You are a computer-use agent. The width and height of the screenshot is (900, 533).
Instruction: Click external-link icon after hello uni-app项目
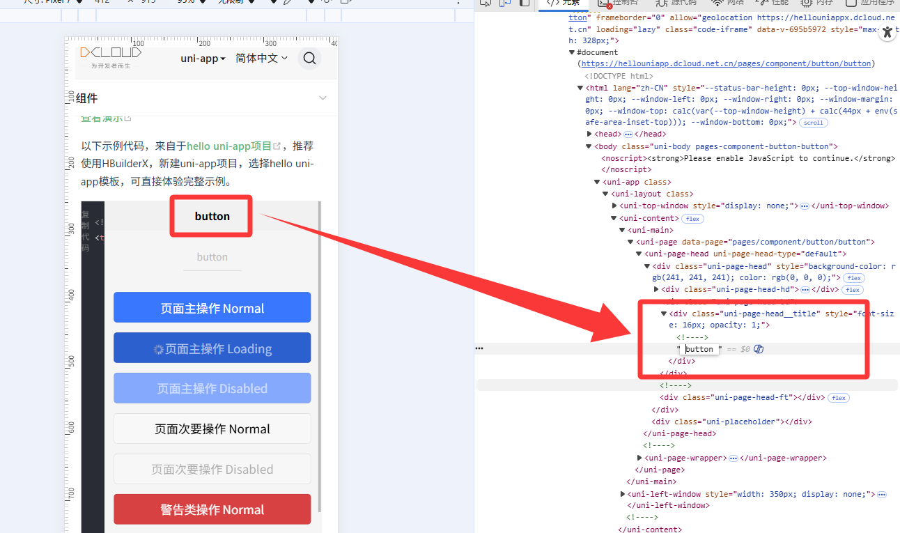tap(277, 146)
